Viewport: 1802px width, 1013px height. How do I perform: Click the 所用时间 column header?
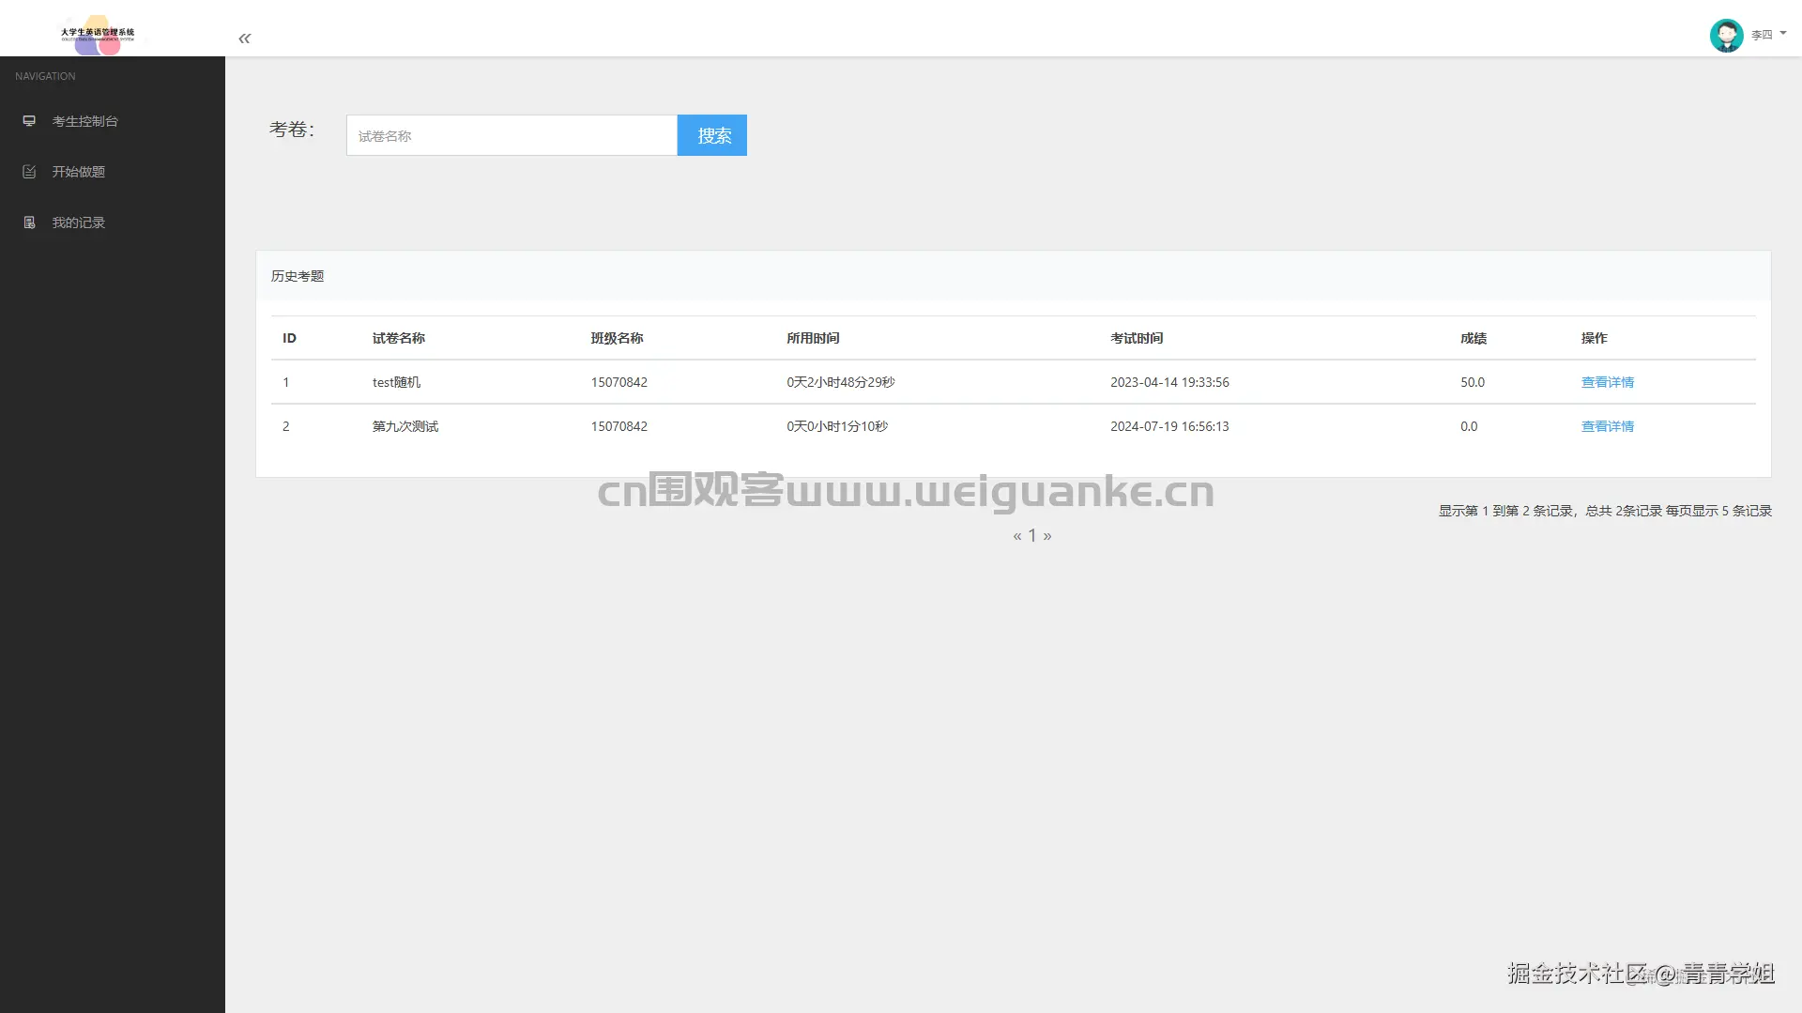click(x=813, y=338)
